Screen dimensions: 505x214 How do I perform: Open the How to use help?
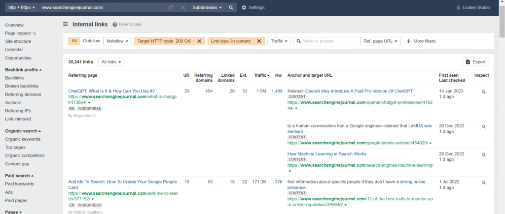coord(127,25)
